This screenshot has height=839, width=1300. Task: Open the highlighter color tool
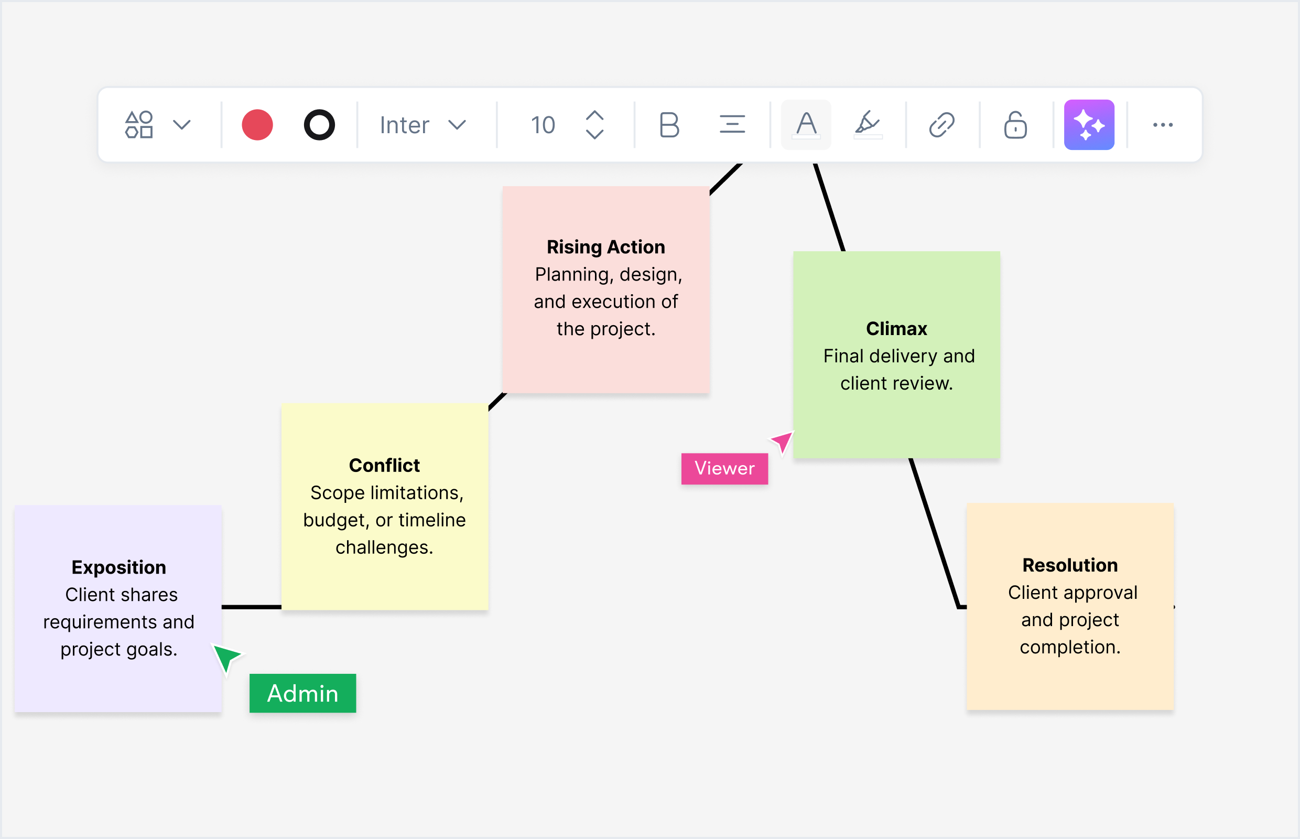[x=868, y=125]
